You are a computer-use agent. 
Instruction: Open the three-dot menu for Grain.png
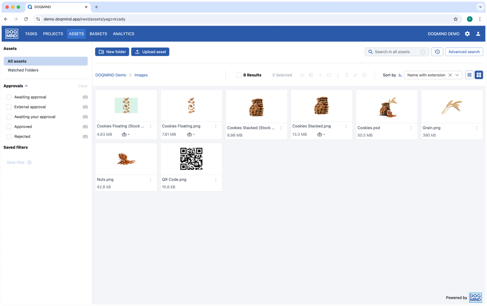click(x=476, y=128)
